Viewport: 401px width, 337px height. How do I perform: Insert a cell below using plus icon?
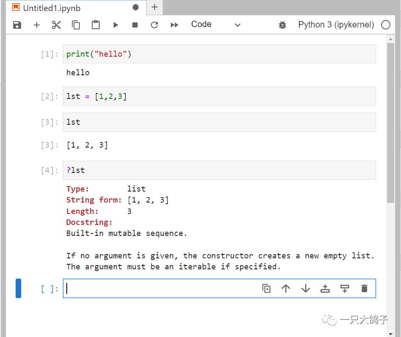(37, 25)
